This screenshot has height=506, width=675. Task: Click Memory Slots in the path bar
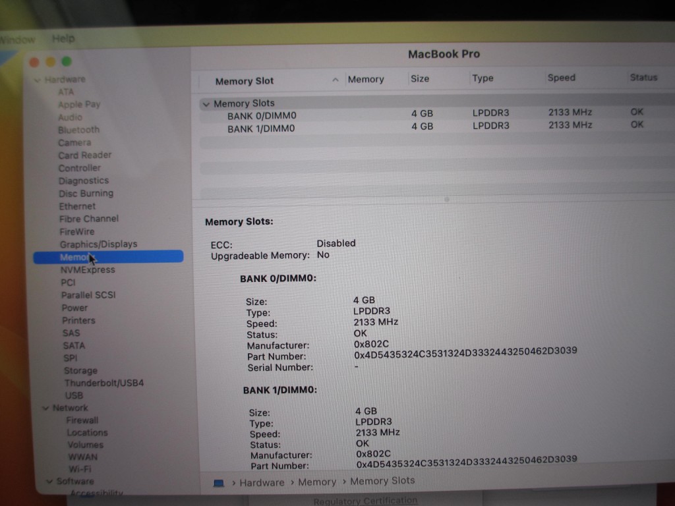pos(382,481)
